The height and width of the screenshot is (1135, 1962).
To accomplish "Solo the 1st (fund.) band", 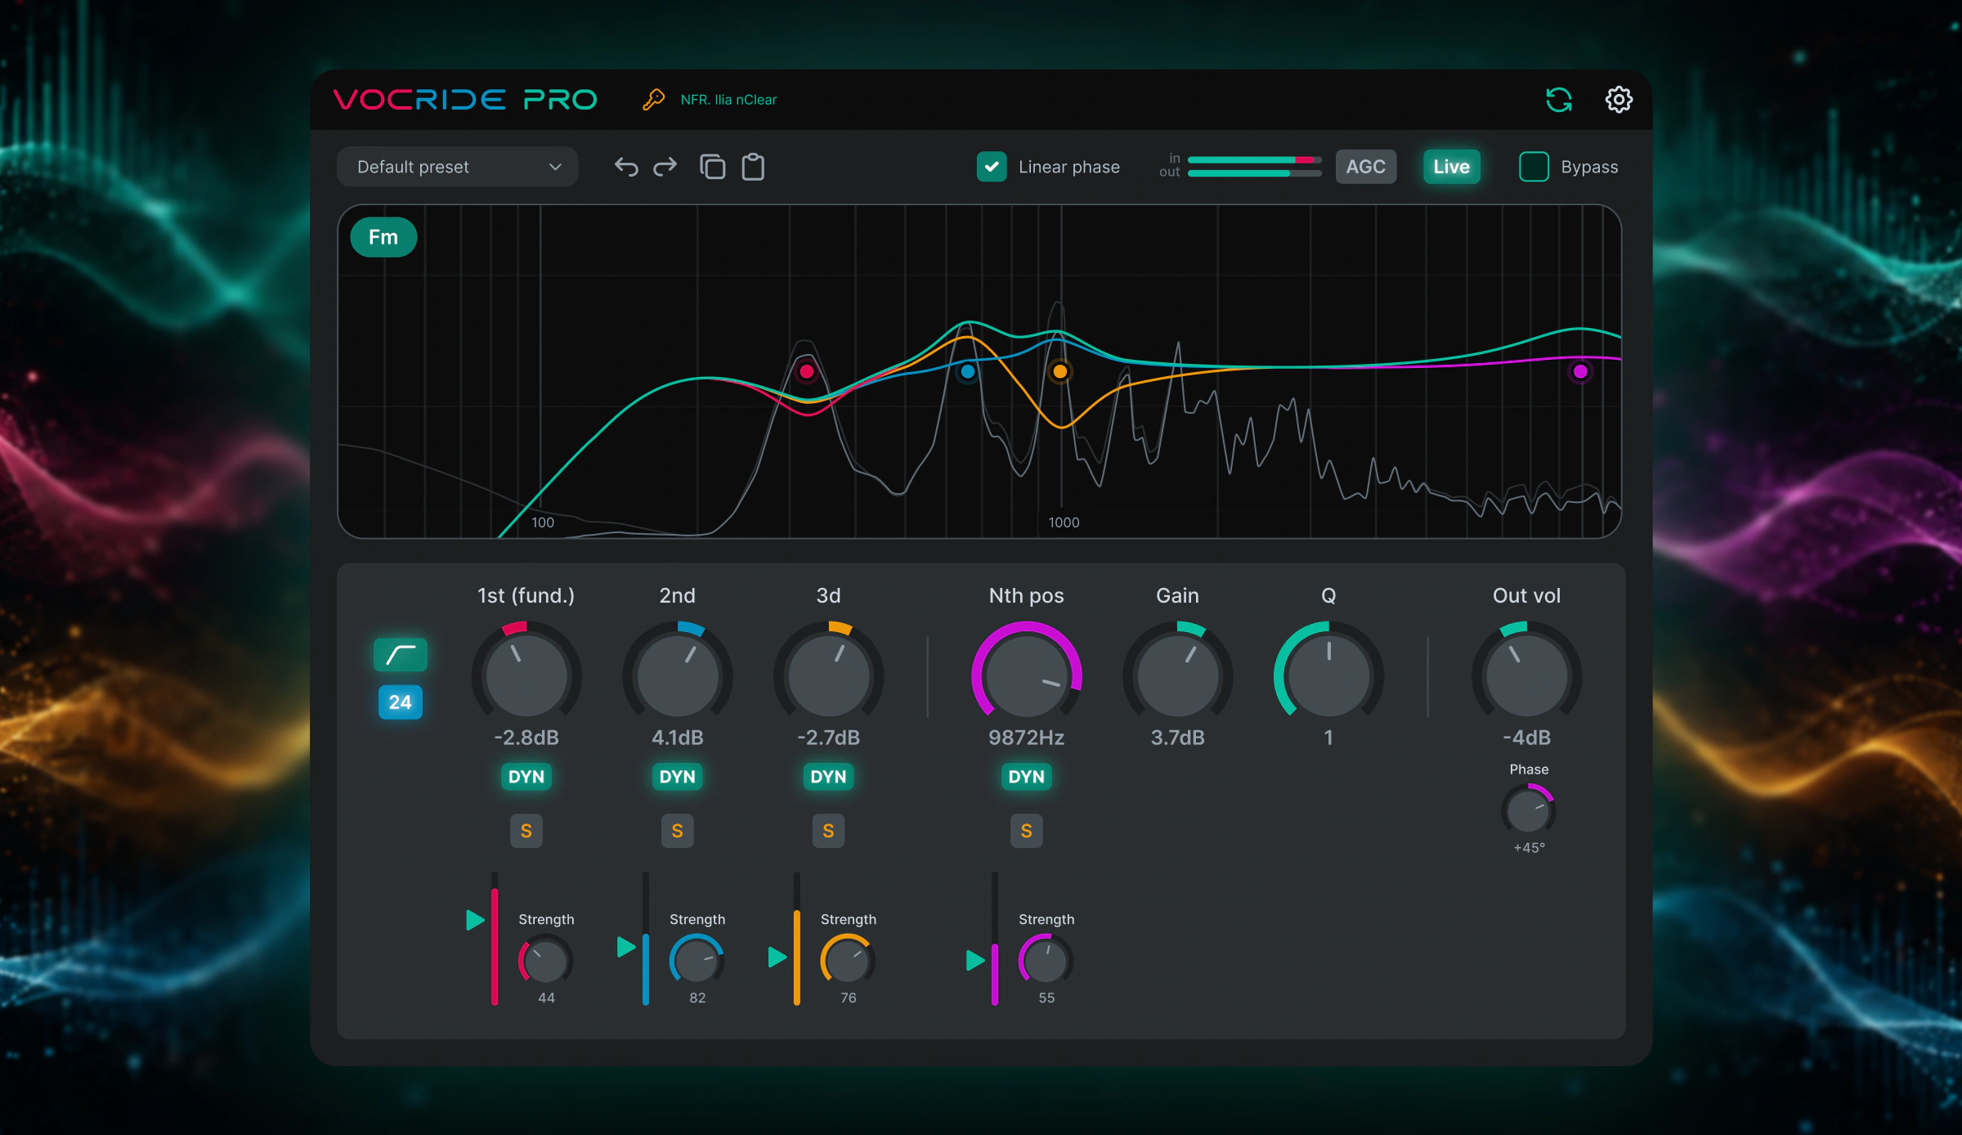I will 526,831.
